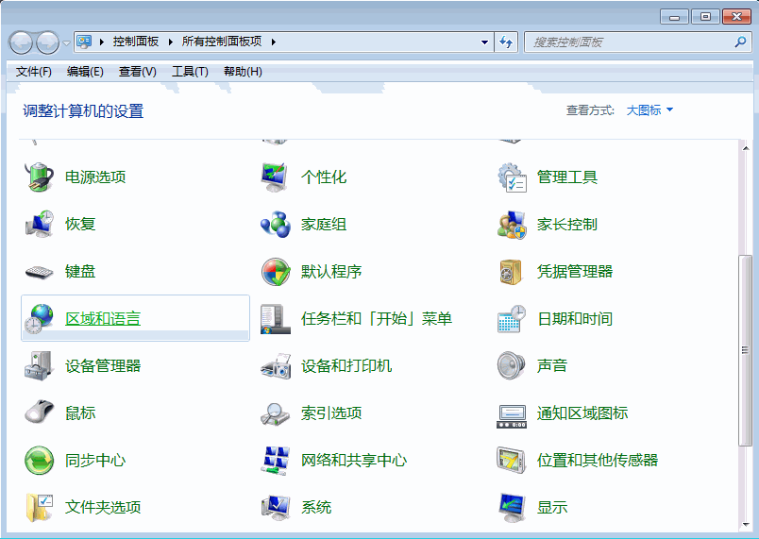759x539 pixels.
Task: Open the 编辑(E) menu
Action: [85, 72]
